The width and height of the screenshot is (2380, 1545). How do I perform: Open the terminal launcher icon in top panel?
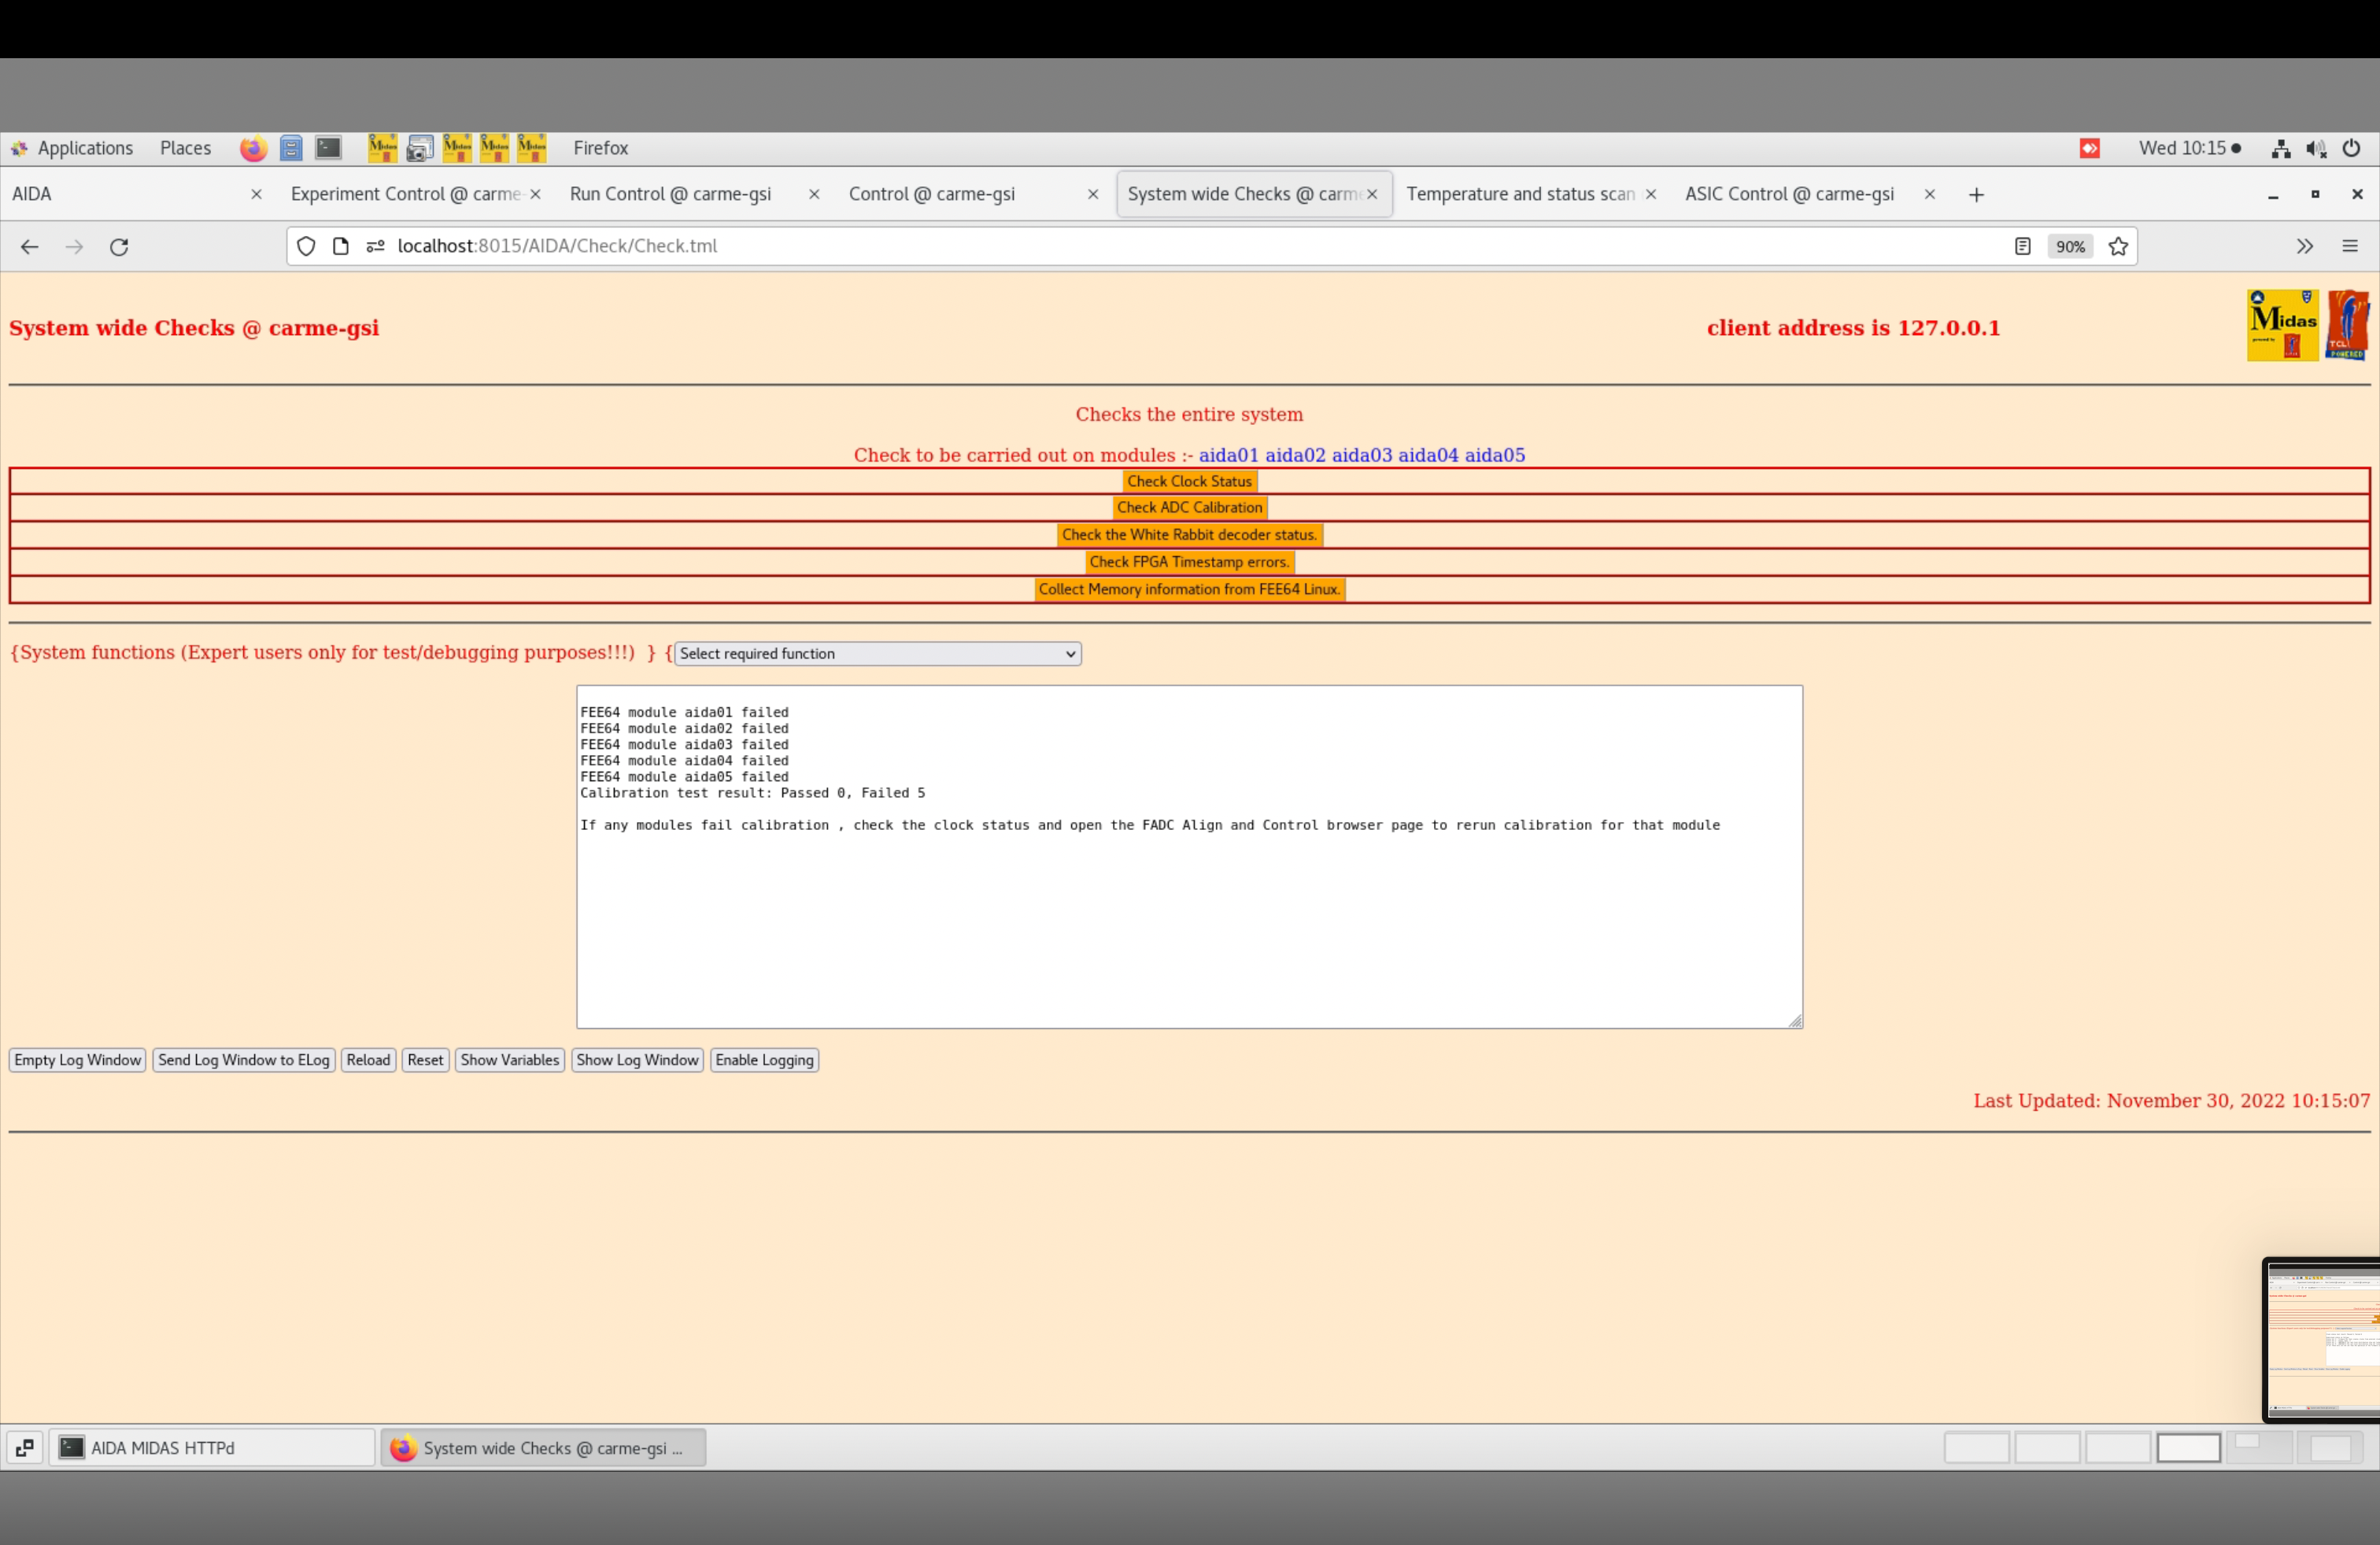click(x=328, y=148)
